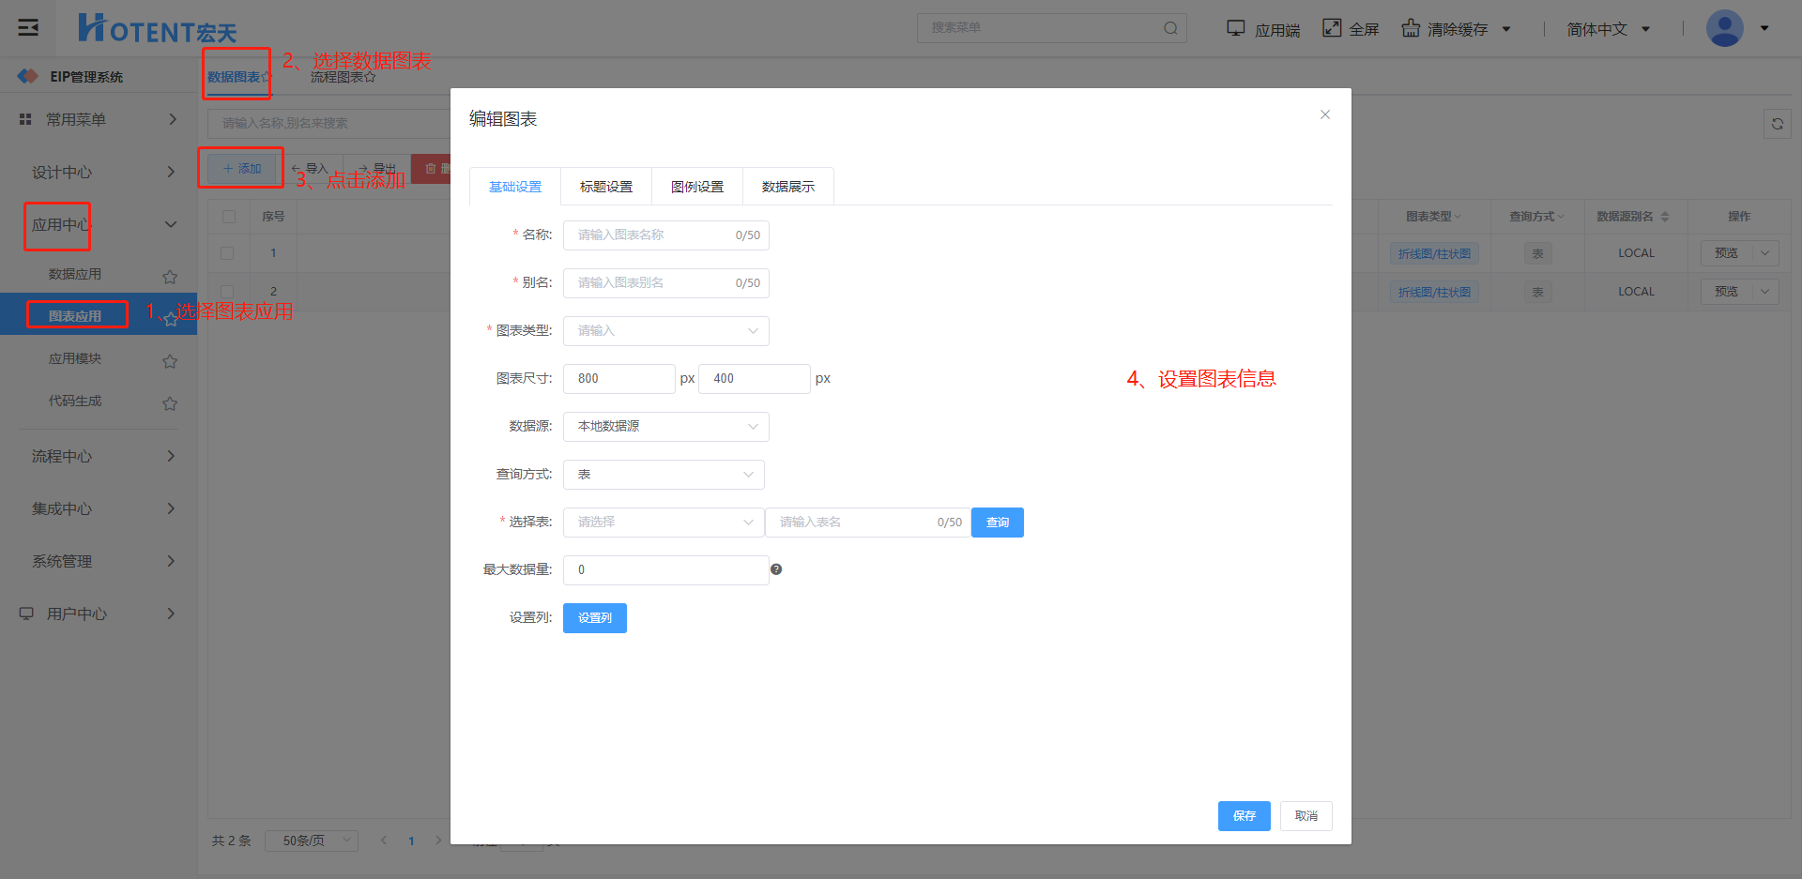Click the user avatar icon
This screenshot has height=879, width=1802.
(1724, 28)
